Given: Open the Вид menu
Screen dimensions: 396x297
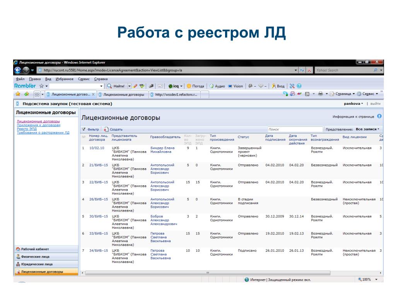Looking at the screenshot, I should pos(48,79).
